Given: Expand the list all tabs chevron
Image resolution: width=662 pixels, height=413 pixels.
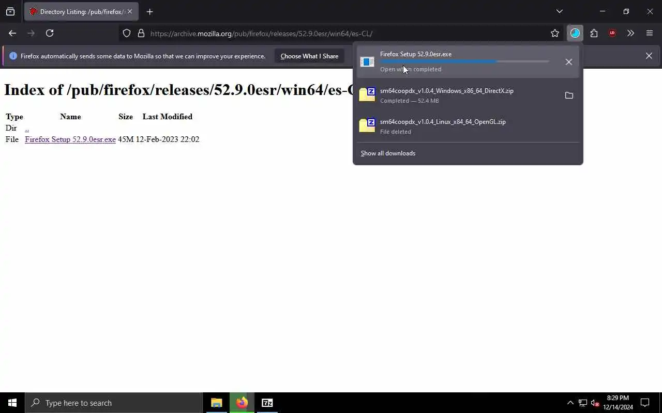Looking at the screenshot, I should tap(559, 11).
